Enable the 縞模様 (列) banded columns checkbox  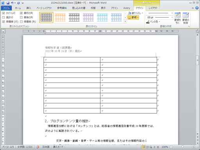[x=21, y=21]
